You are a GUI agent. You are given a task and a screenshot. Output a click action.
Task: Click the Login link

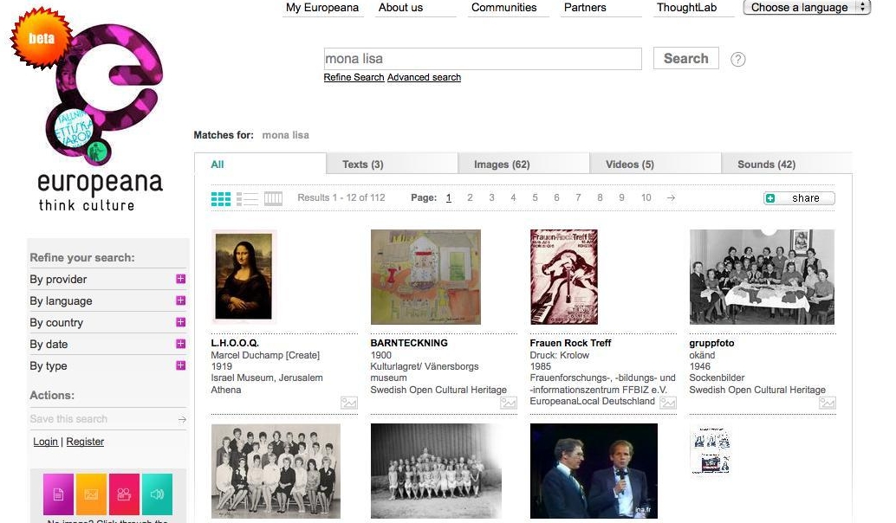point(45,442)
